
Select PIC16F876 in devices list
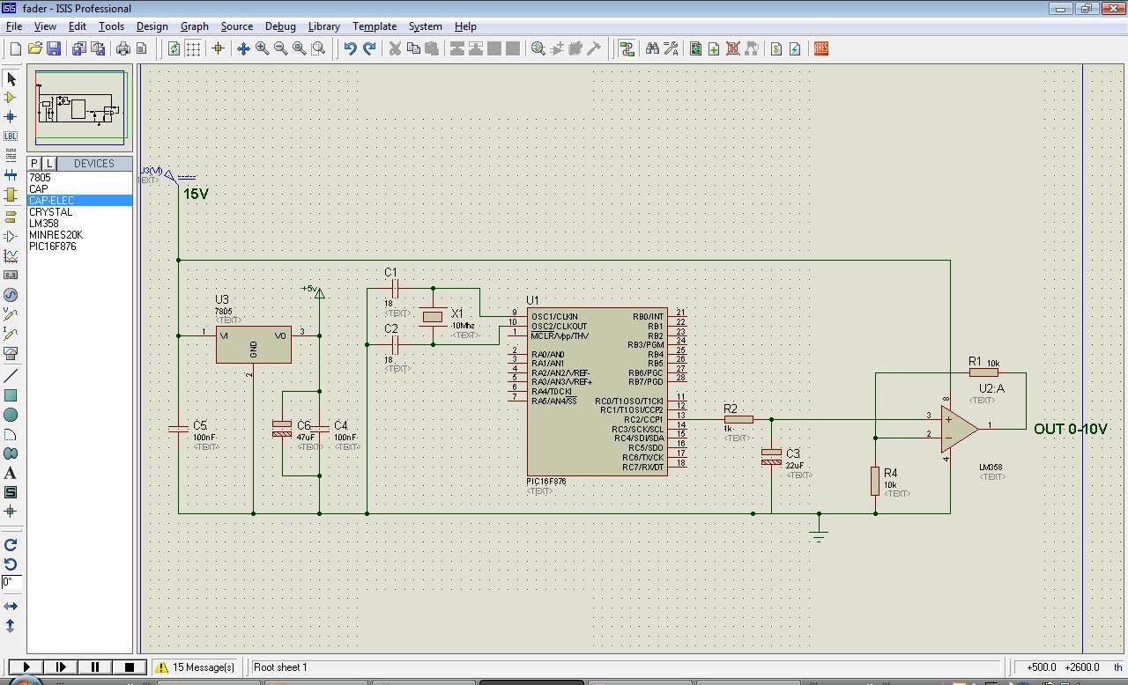(53, 247)
